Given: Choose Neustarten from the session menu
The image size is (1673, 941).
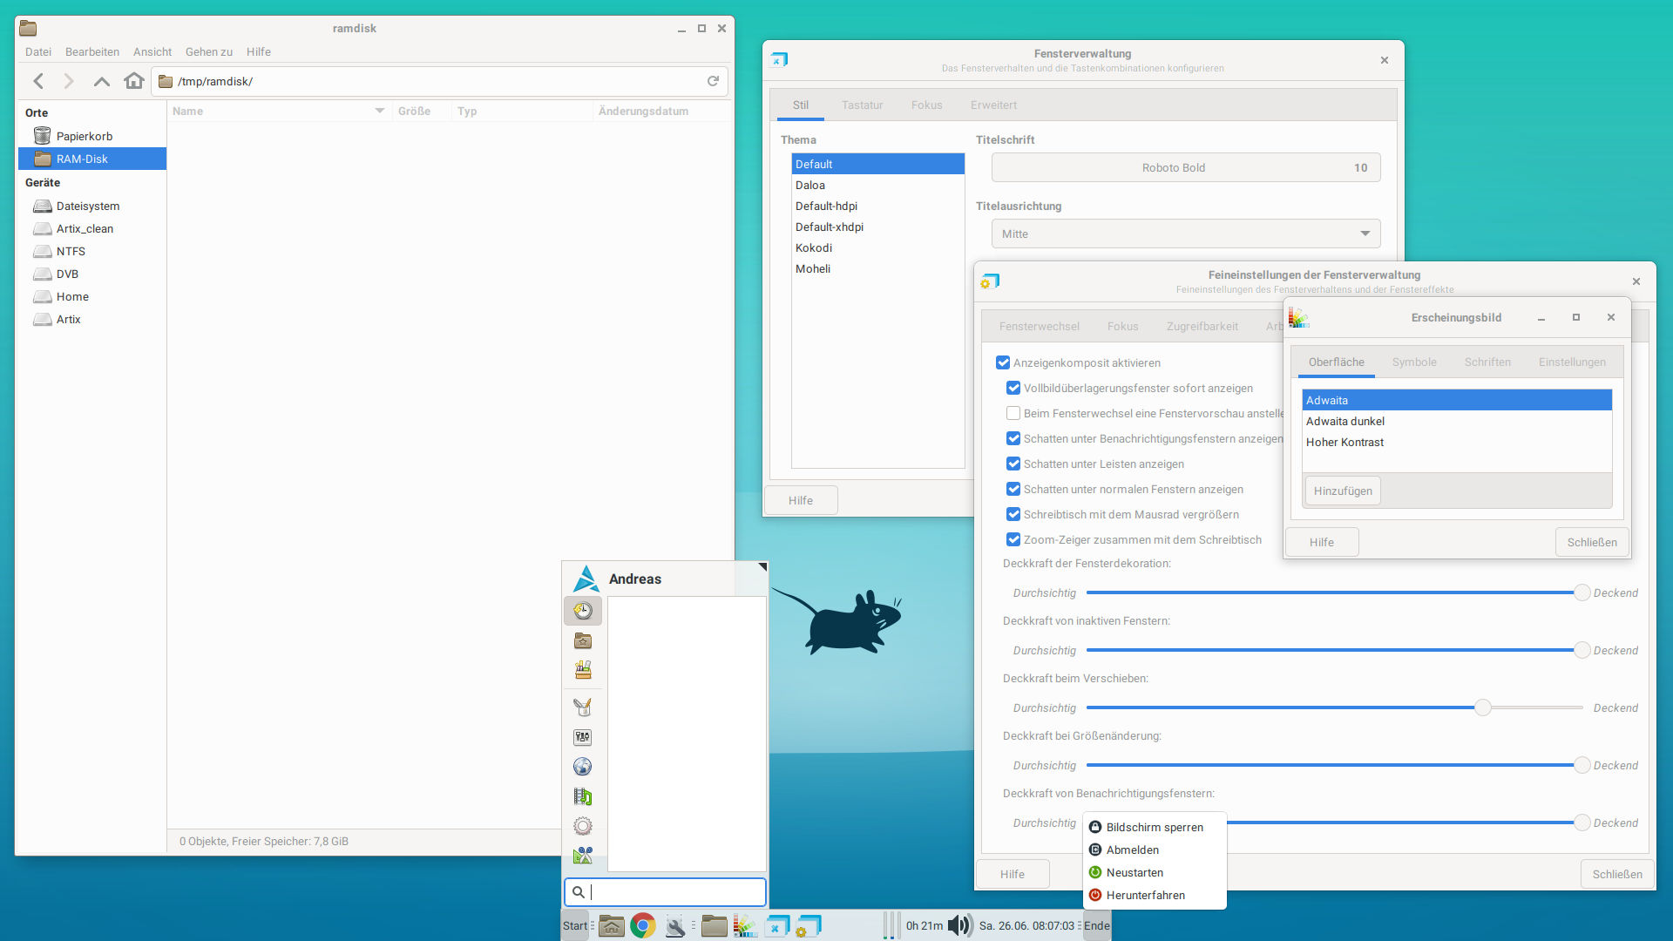Looking at the screenshot, I should [x=1135, y=872].
